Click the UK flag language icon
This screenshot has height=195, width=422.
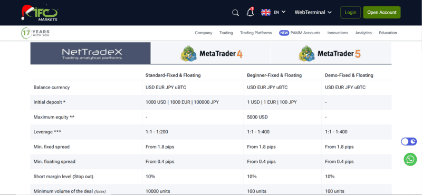pos(266,12)
